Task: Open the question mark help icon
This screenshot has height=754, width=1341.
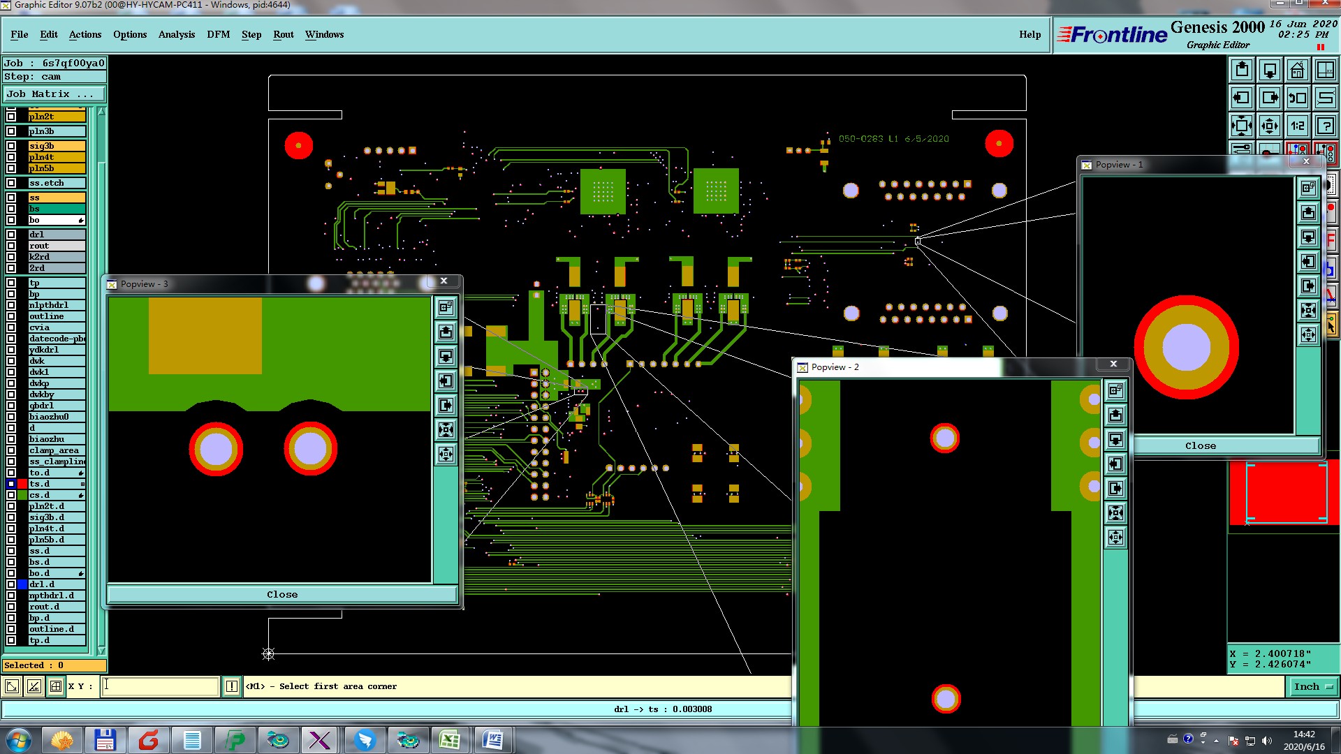Action: pyautogui.click(x=1325, y=126)
